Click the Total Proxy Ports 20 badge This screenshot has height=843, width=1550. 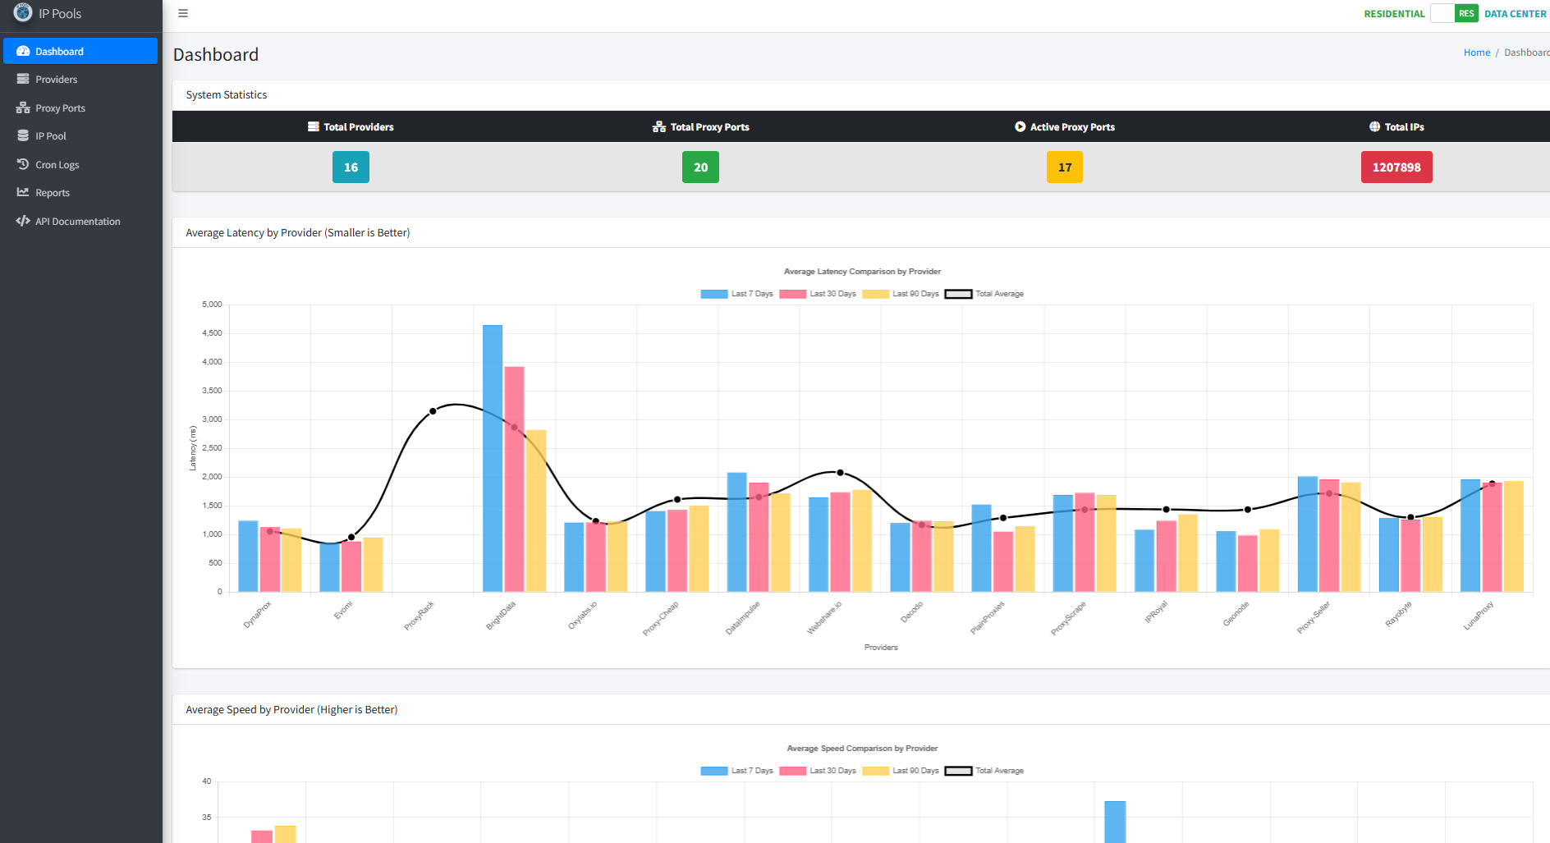[700, 167]
